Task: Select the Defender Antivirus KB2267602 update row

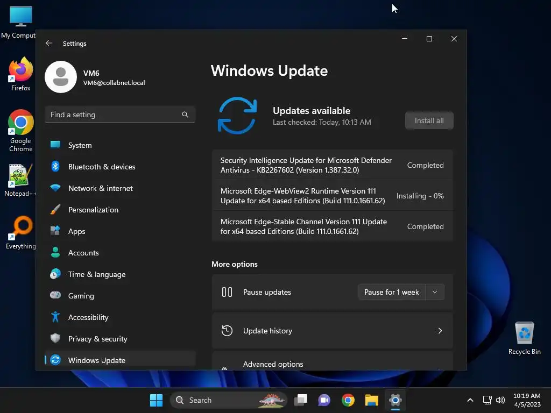Action: (x=332, y=165)
